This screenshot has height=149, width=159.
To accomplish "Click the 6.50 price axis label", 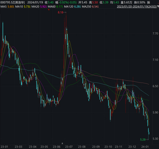I will point(155,86).
